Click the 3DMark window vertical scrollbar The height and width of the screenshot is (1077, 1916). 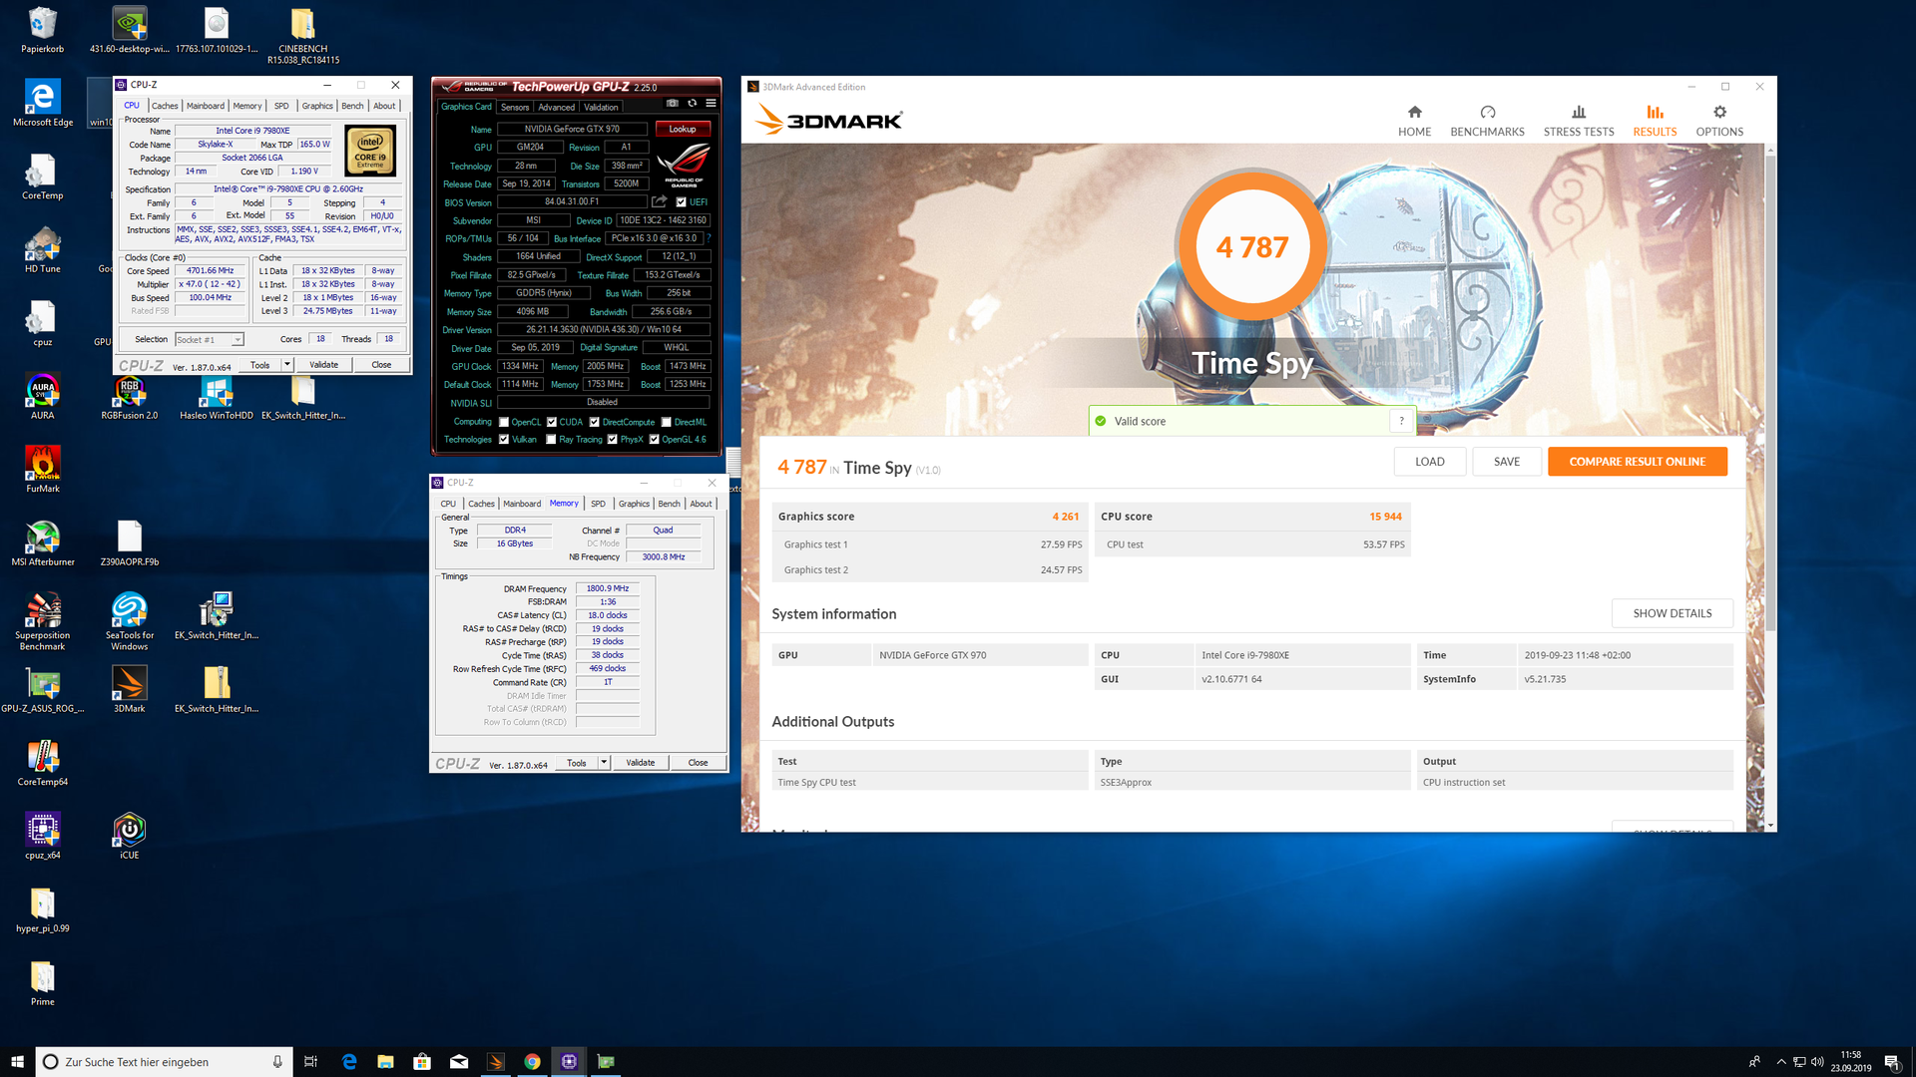click(x=1770, y=393)
